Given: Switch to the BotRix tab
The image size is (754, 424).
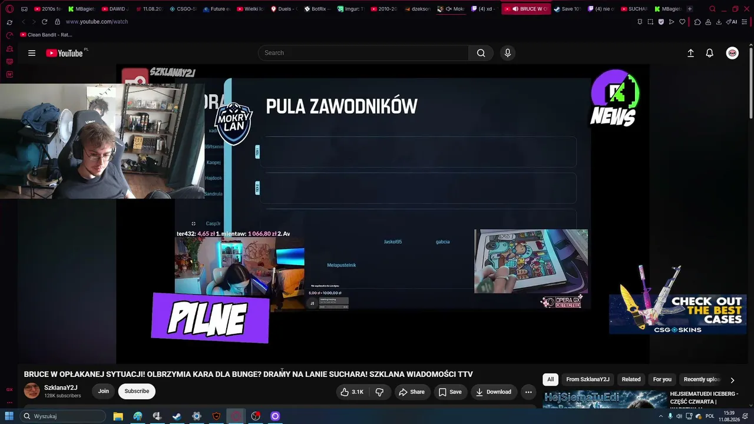Looking at the screenshot, I should (318, 9).
